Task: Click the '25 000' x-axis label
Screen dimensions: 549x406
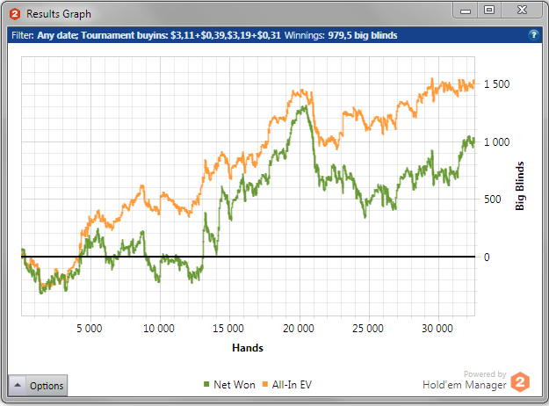Action: coord(368,329)
